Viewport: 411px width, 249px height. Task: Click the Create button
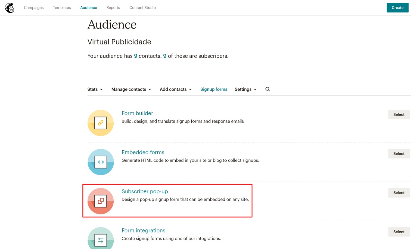tap(397, 7)
